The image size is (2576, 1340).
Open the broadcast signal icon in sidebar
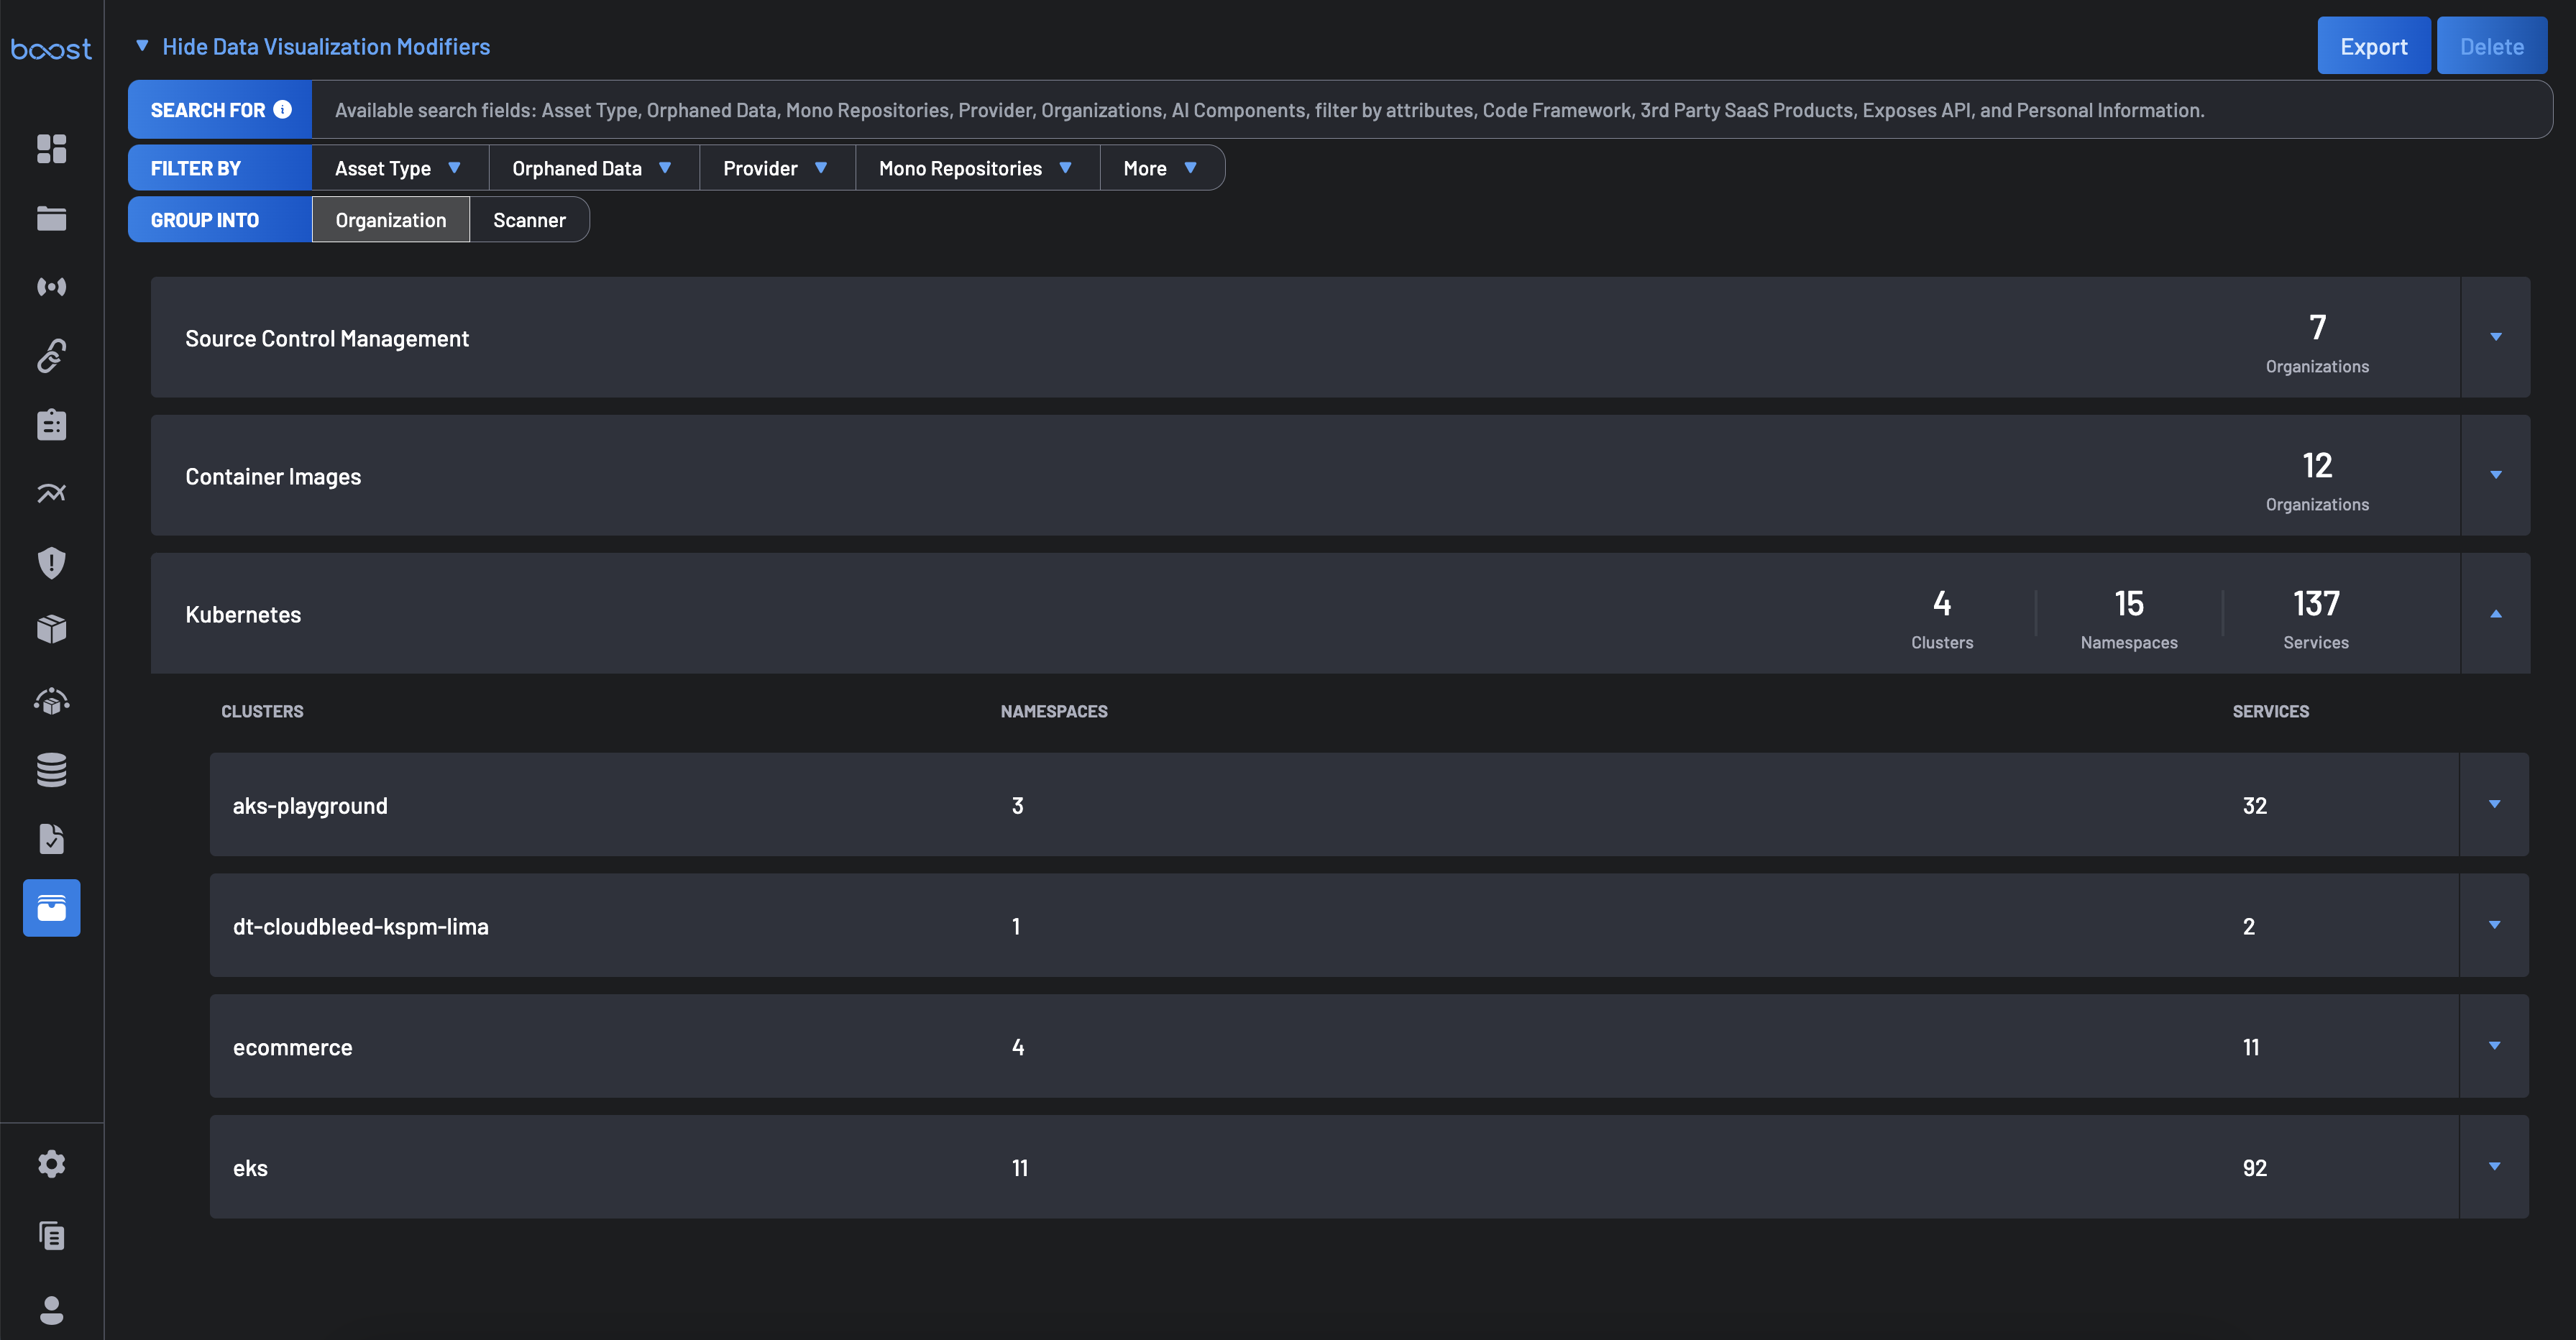coord(51,287)
